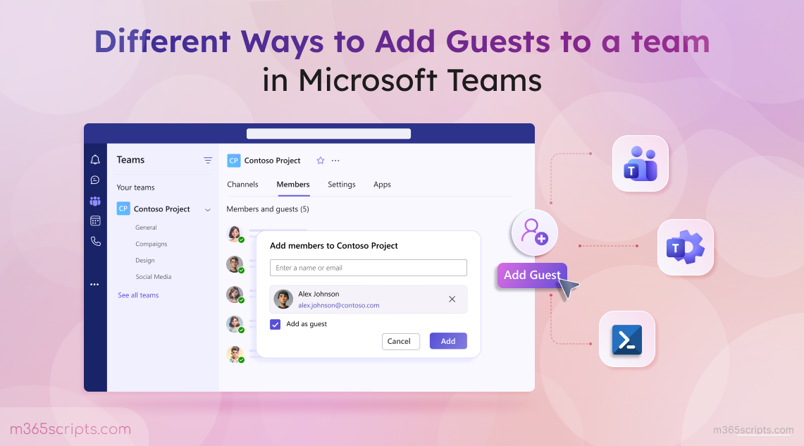Screen dimensions: 804x446
Task: Open the Social Media channel
Action: pyautogui.click(x=154, y=277)
